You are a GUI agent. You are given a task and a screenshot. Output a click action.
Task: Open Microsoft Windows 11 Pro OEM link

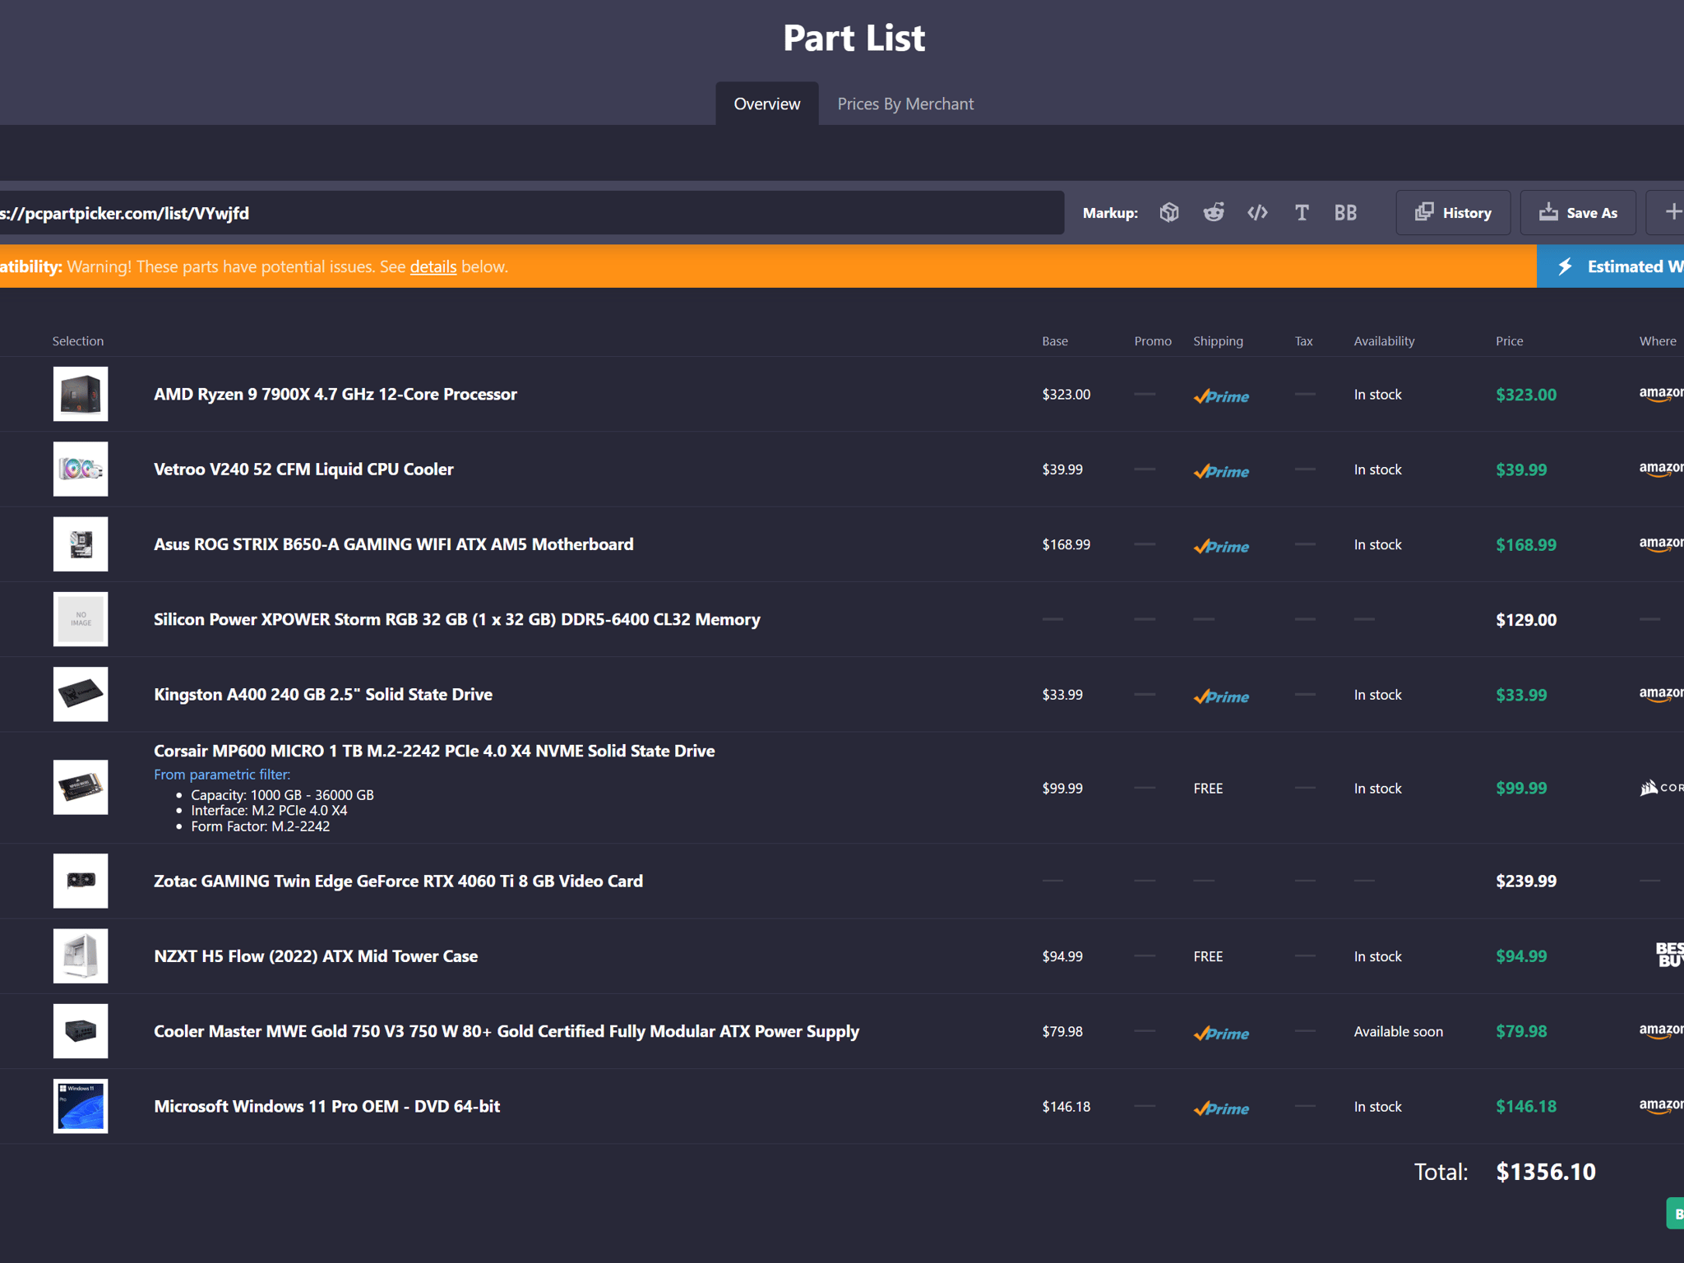click(x=326, y=1106)
